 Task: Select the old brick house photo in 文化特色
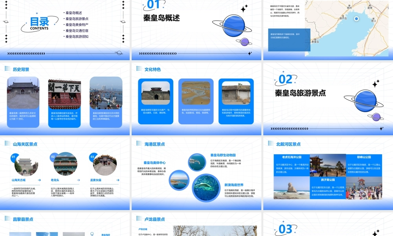pyautogui.click(x=236, y=93)
